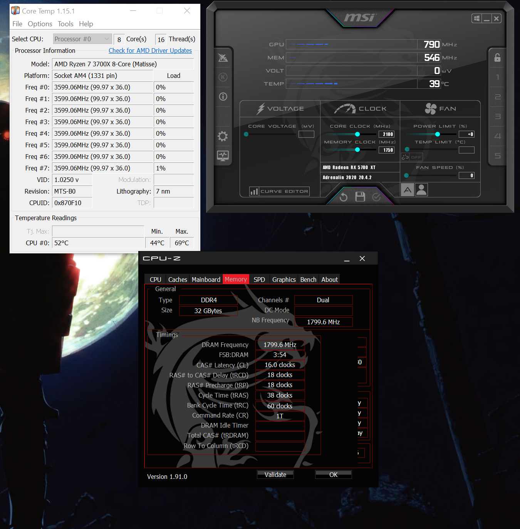The image size is (520, 529).
Task: Open the Processor #0 dropdown in Core Temp
Action: pyautogui.click(x=82, y=39)
